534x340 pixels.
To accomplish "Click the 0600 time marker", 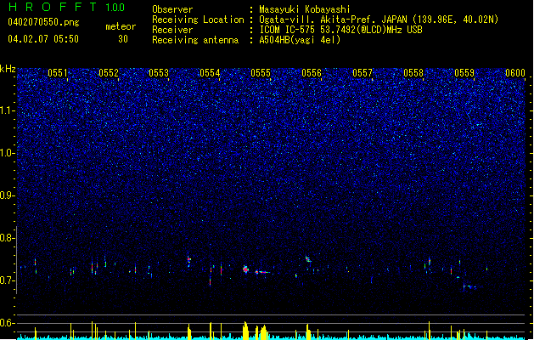I will point(515,73).
